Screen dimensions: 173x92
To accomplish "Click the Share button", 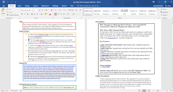I will click(x=168, y=6).
